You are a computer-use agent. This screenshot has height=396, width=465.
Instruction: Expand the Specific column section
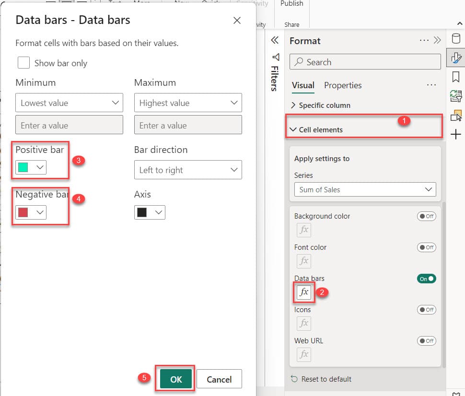[321, 105]
